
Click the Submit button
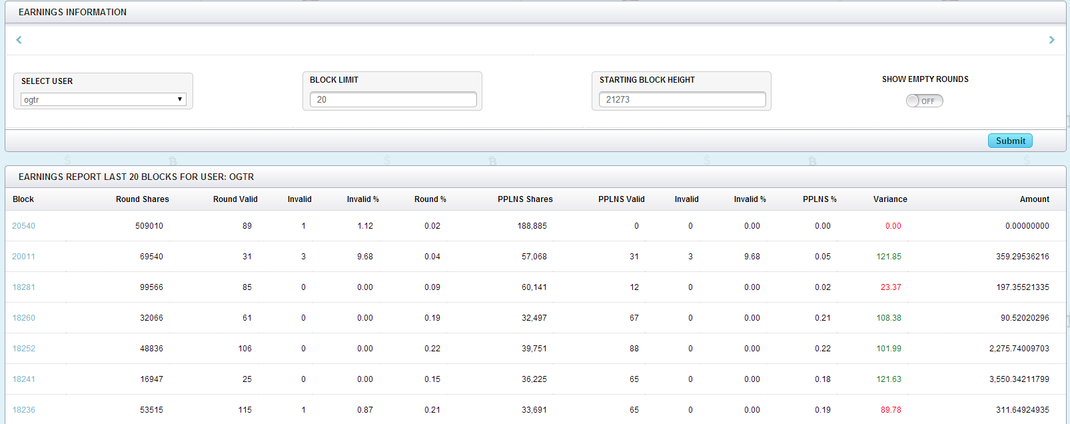click(1010, 141)
